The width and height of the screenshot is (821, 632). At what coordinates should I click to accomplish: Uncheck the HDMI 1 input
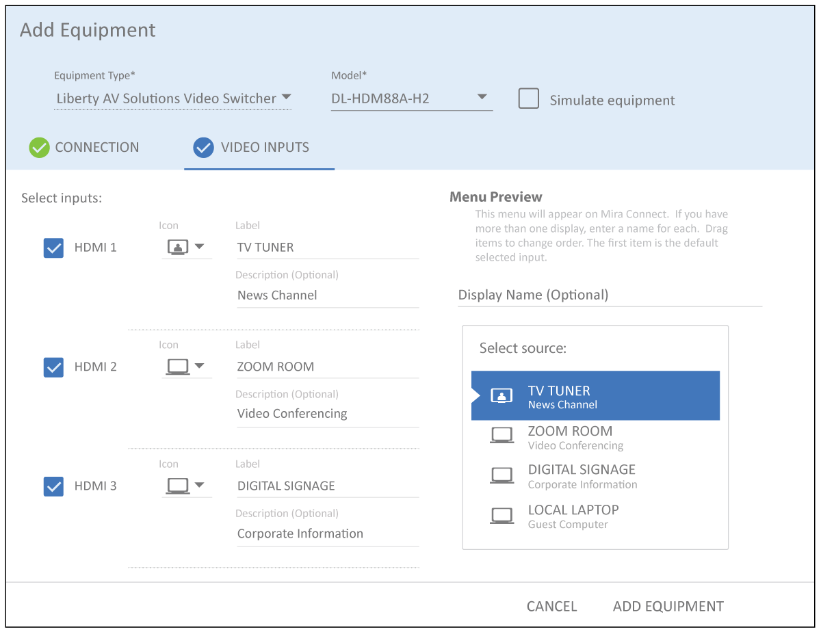[53, 248]
